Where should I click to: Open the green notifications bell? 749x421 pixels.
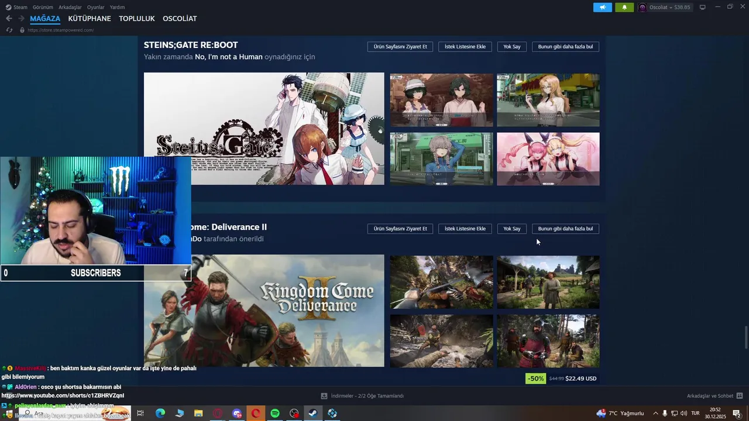pyautogui.click(x=624, y=7)
